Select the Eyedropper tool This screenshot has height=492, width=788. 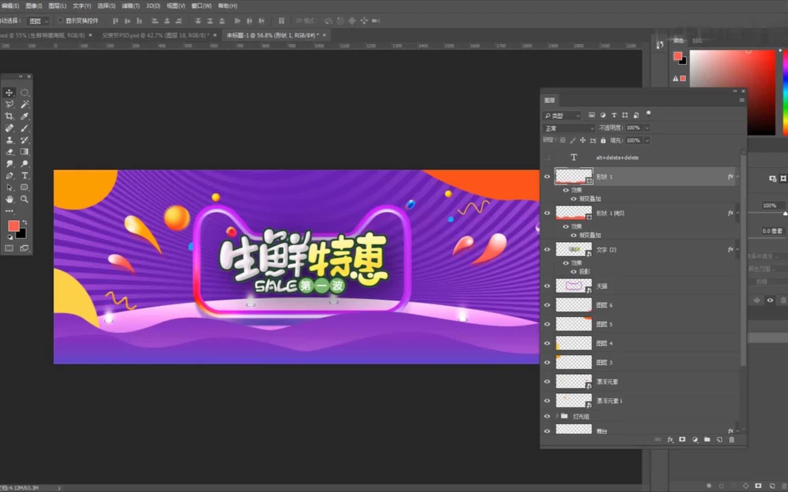pos(25,116)
